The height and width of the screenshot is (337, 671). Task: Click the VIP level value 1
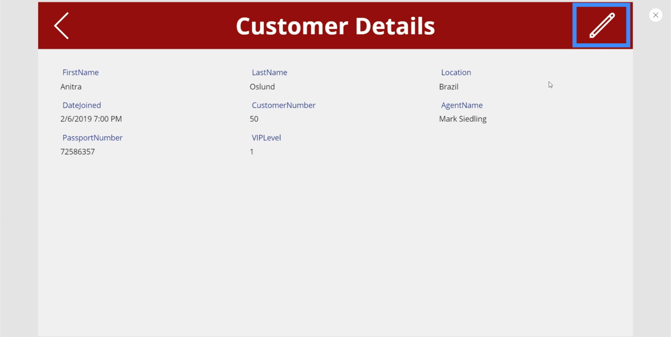[x=252, y=152]
